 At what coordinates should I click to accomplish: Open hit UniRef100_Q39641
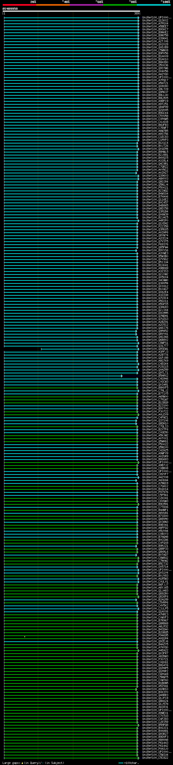click(x=155, y=38)
